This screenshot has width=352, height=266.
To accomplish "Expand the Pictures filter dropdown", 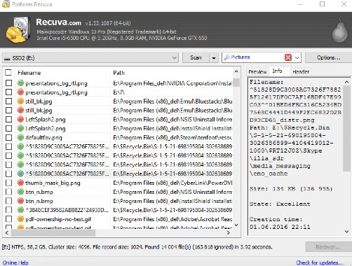I will click(x=297, y=57).
